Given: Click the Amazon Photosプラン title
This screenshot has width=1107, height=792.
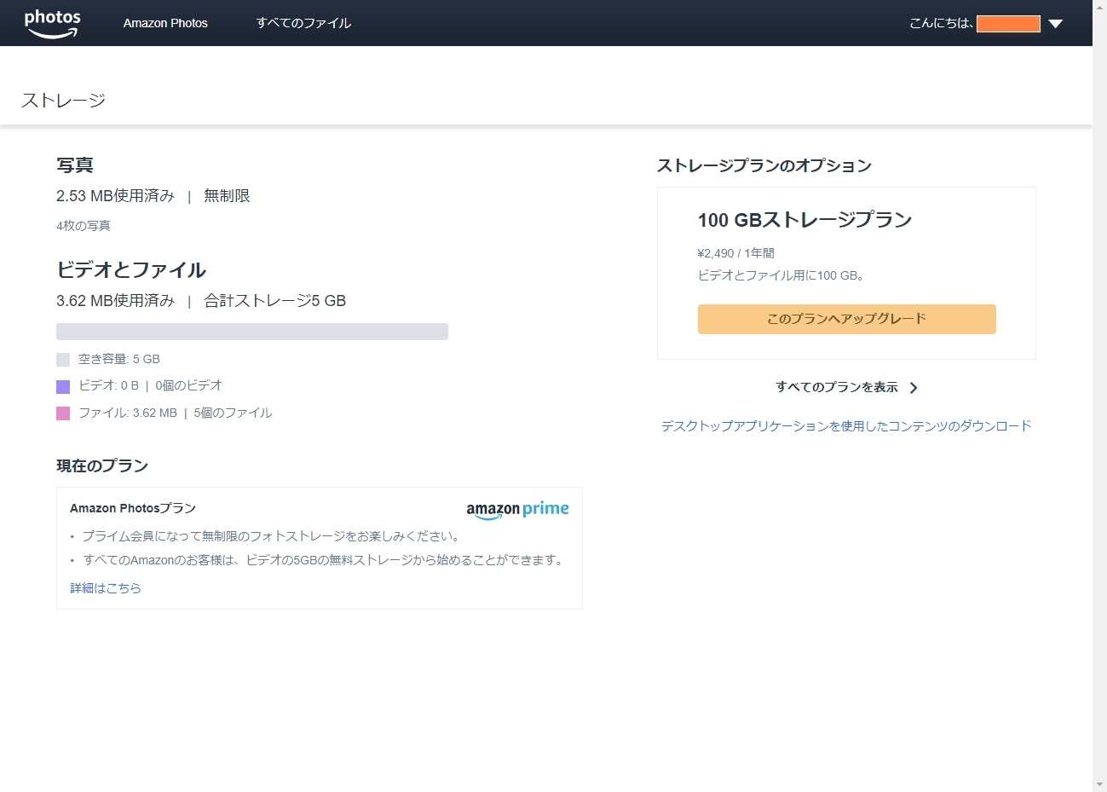Looking at the screenshot, I should click(133, 508).
